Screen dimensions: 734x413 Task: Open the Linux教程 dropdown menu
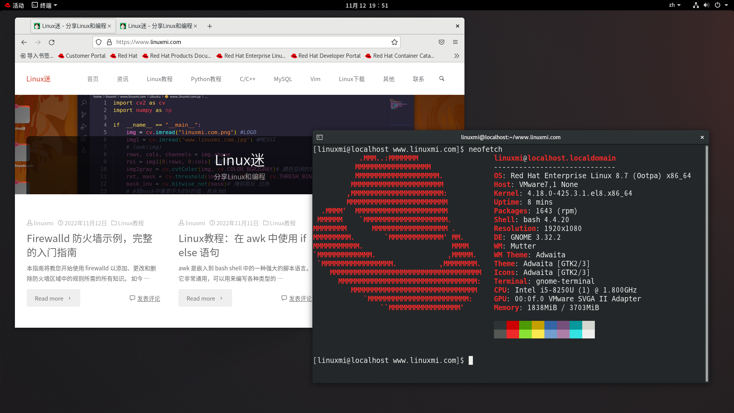point(159,79)
